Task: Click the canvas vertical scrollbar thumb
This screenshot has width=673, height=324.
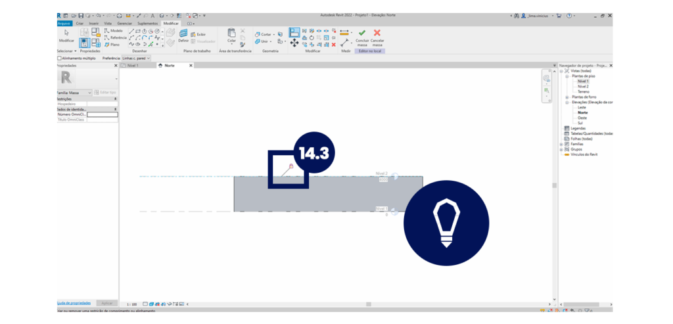Action: point(554,185)
